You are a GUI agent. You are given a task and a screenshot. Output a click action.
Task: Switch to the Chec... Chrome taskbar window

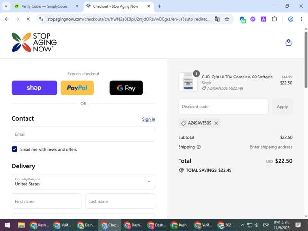[x=110, y=225]
